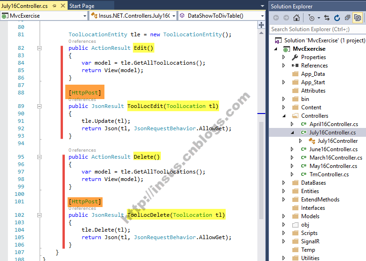
Task: Pin the July16Controller.cs tab
Action: click(55, 6)
